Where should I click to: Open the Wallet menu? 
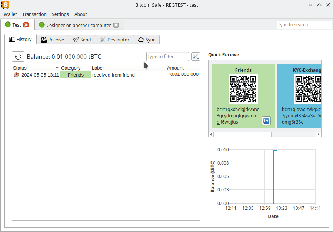(10, 14)
